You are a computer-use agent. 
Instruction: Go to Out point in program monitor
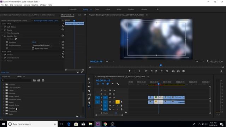(167, 71)
